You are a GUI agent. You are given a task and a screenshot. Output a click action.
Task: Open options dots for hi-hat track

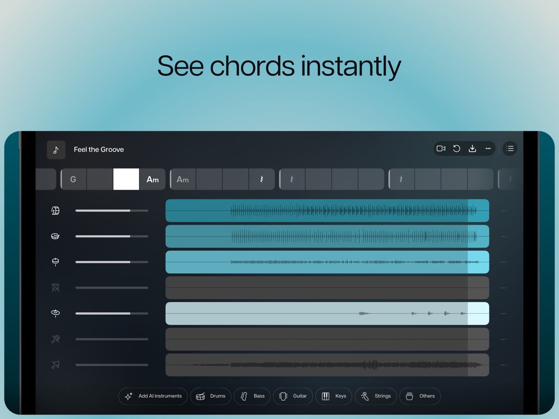pos(504,262)
